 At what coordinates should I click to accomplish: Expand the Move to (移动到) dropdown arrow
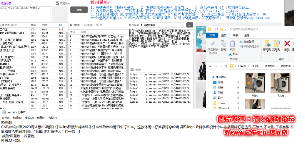(x=267, y=52)
